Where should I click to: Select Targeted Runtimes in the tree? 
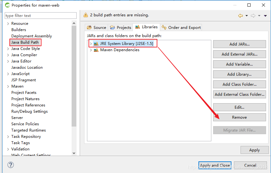(29, 130)
